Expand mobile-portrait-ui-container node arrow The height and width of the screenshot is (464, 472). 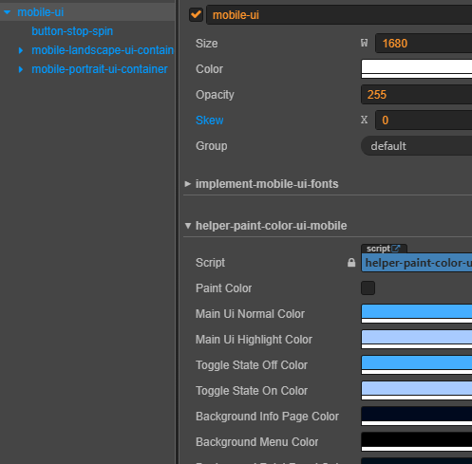(21, 69)
